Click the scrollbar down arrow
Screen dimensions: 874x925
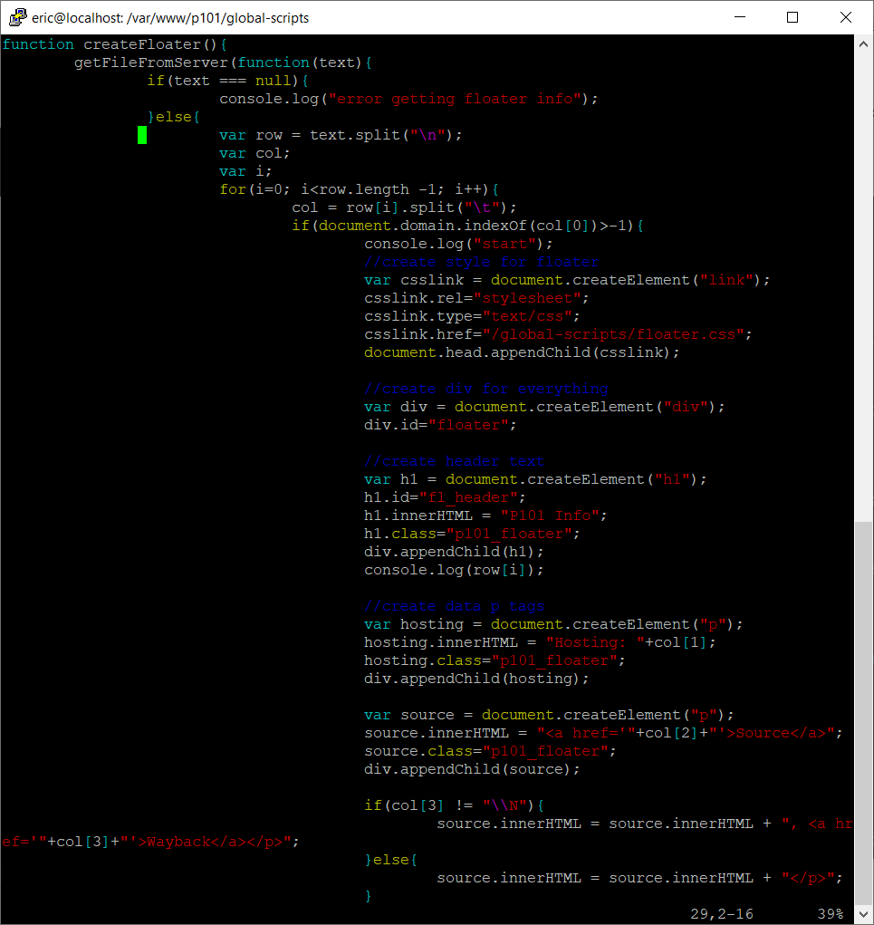coord(863,914)
